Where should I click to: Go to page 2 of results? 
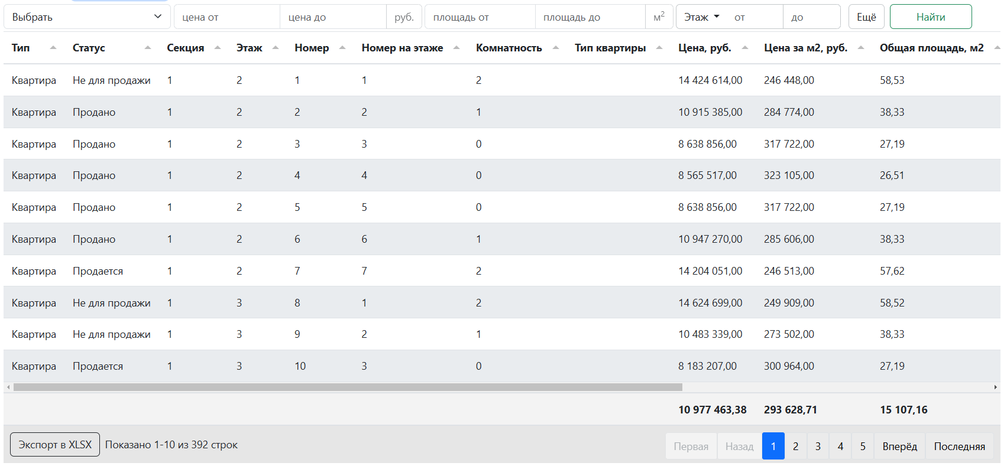(x=795, y=447)
